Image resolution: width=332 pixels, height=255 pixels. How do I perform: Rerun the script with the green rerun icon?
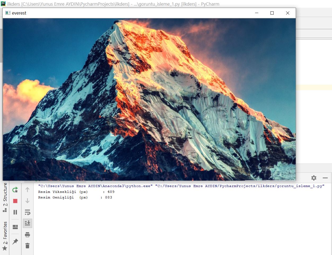[x=15, y=189]
